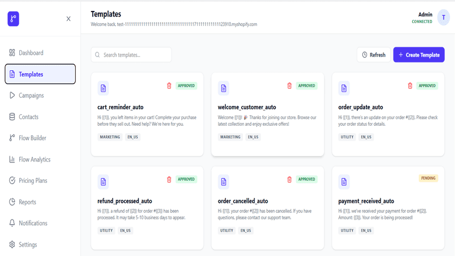Remove order_update_auto using its trash icon

point(410,86)
